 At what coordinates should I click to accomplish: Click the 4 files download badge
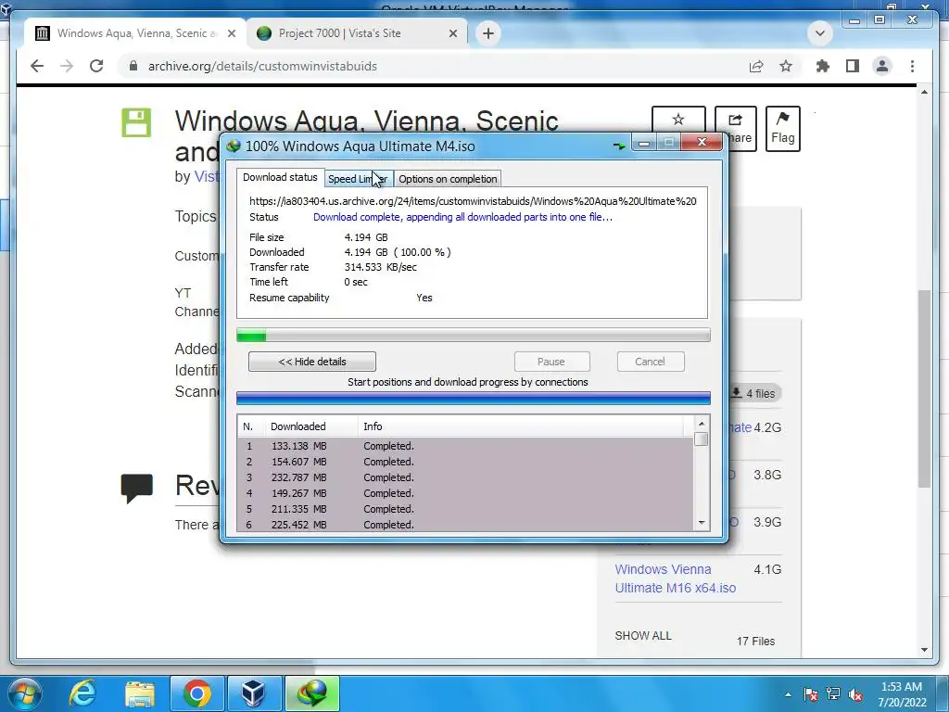(x=754, y=393)
